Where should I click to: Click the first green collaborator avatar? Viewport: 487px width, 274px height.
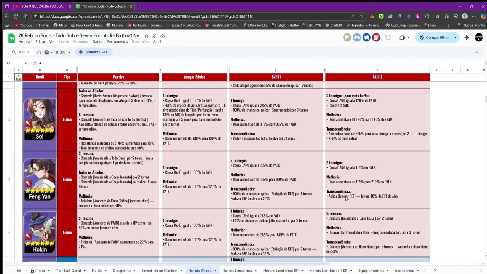[347, 37]
